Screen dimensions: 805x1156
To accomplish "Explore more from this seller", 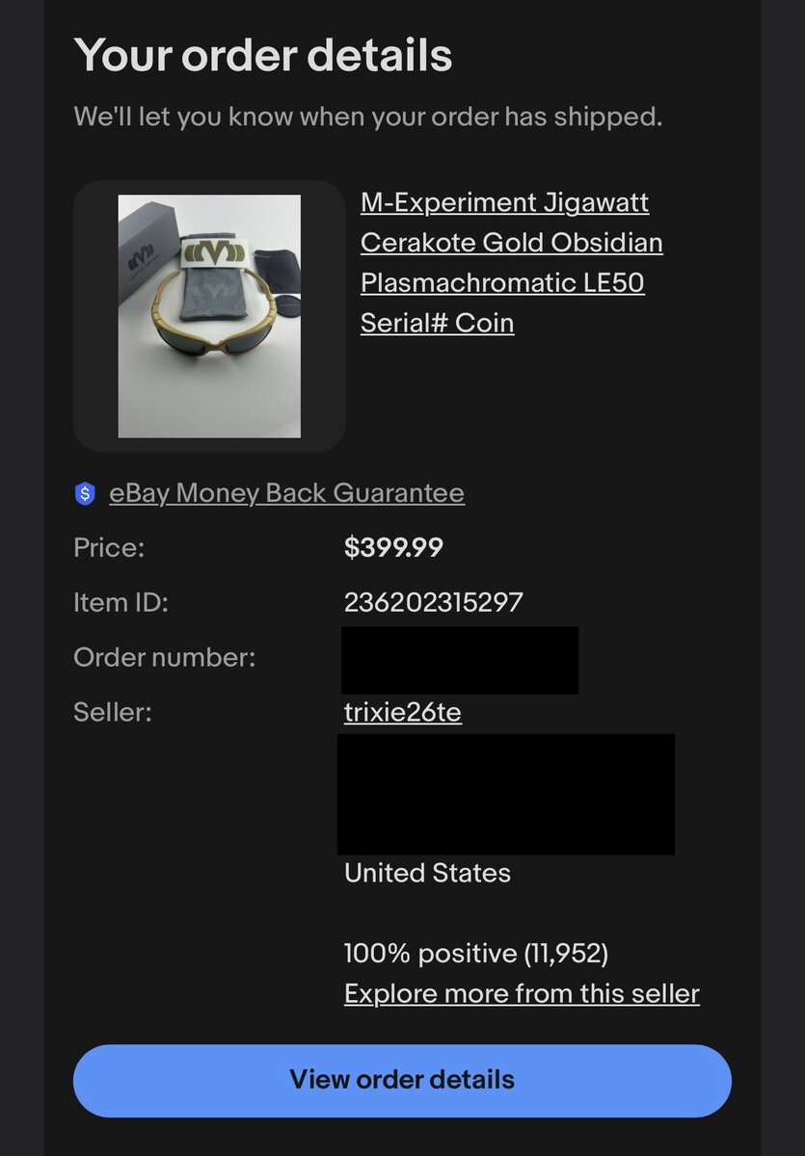I will [x=522, y=993].
